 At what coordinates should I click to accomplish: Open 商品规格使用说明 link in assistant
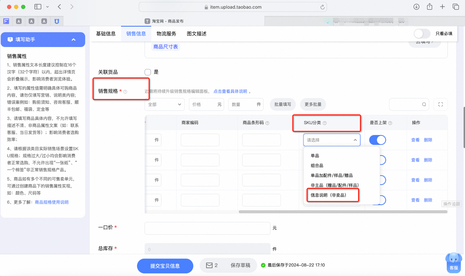(51, 202)
